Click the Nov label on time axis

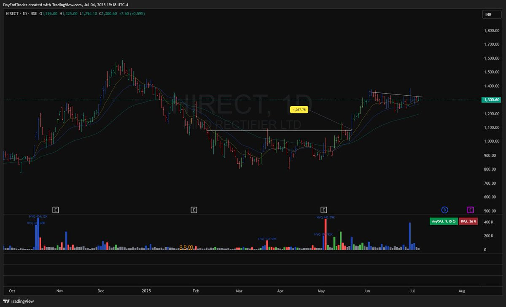(59, 291)
